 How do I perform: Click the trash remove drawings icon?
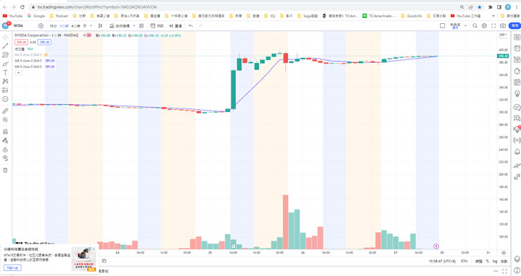(5, 171)
